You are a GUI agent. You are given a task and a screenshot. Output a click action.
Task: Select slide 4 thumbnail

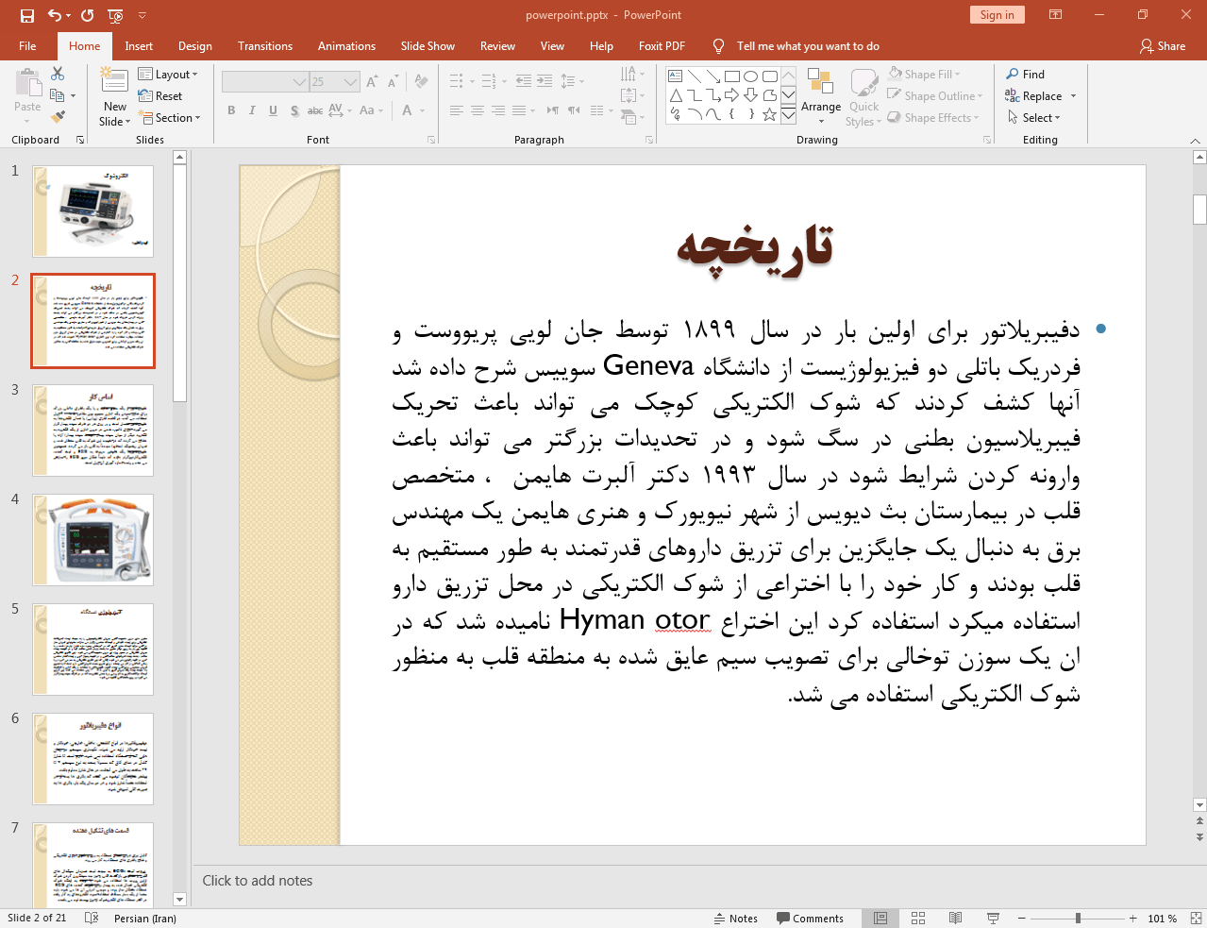(x=92, y=540)
